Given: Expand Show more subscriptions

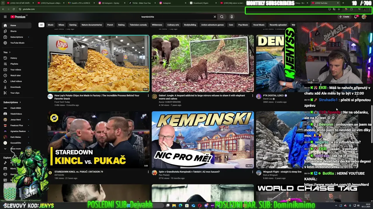Looking at the screenshot, I should [x=17, y=149].
